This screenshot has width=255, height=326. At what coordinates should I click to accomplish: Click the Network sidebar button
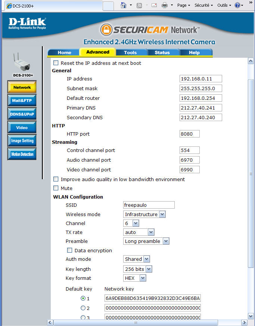pyautogui.click(x=22, y=87)
